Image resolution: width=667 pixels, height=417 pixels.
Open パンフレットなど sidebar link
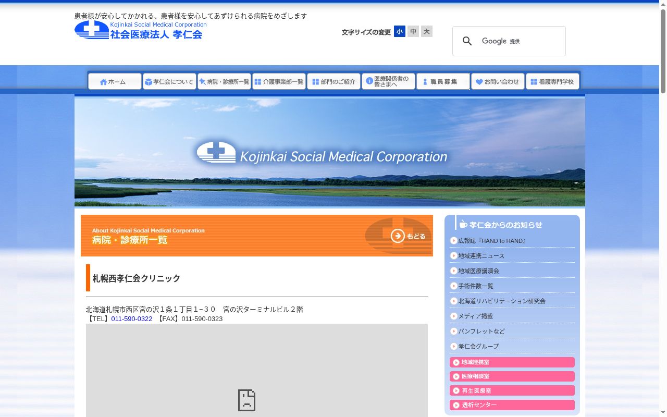481,332
